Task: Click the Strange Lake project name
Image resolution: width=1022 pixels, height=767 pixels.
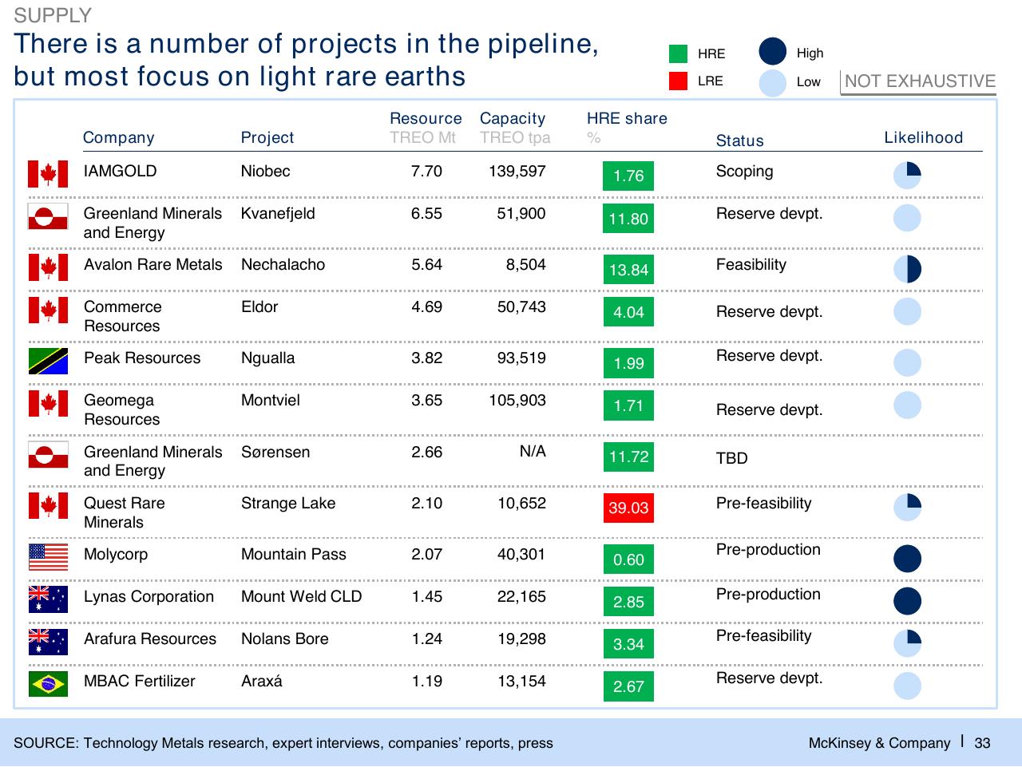Action: point(288,503)
